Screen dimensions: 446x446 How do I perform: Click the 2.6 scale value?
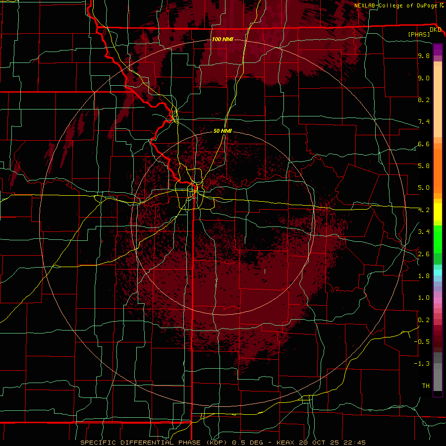pyautogui.click(x=424, y=254)
